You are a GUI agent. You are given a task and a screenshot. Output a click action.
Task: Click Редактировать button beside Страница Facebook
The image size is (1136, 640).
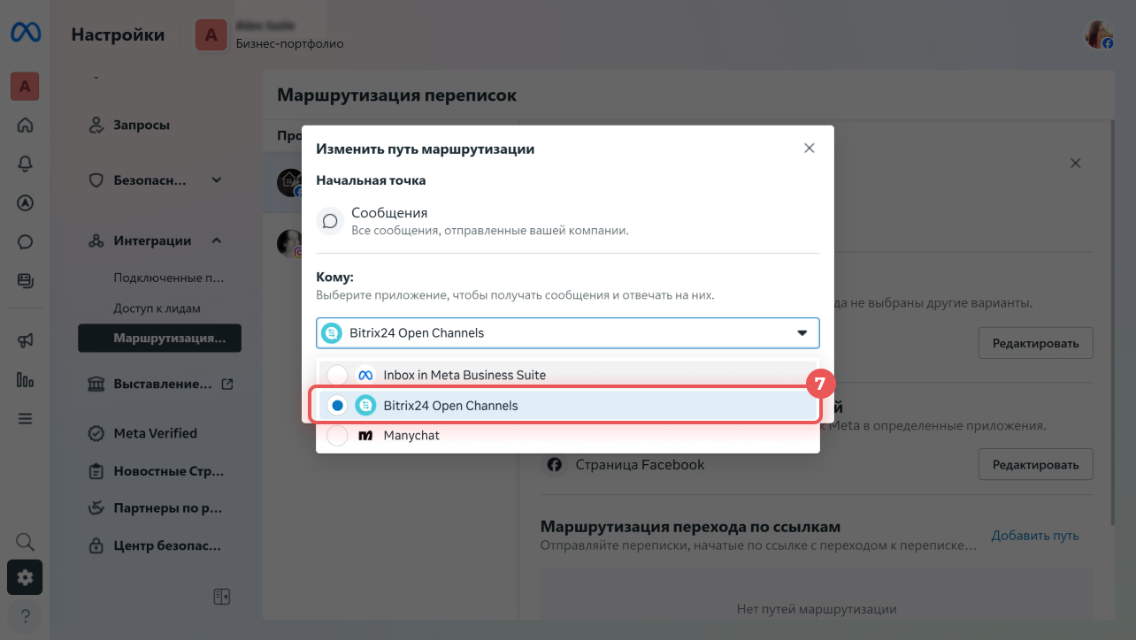pyautogui.click(x=1035, y=464)
